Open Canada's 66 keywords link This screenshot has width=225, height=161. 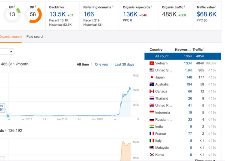pyautogui.click(x=190, y=91)
